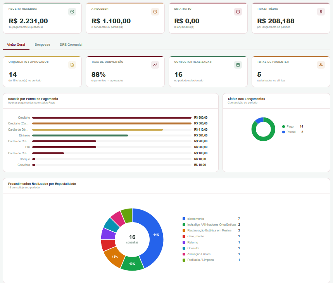Click the blue clareamento legend swatch
Screen dimensions: 333x283
184,219
